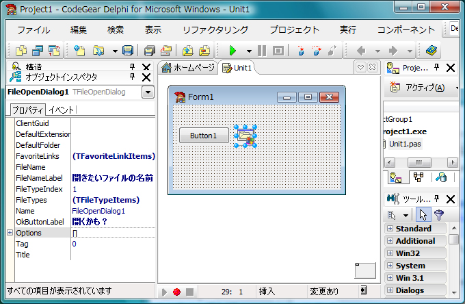The image size is (465, 304).
Task: Stop macro recording square button
Action: [190, 292]
